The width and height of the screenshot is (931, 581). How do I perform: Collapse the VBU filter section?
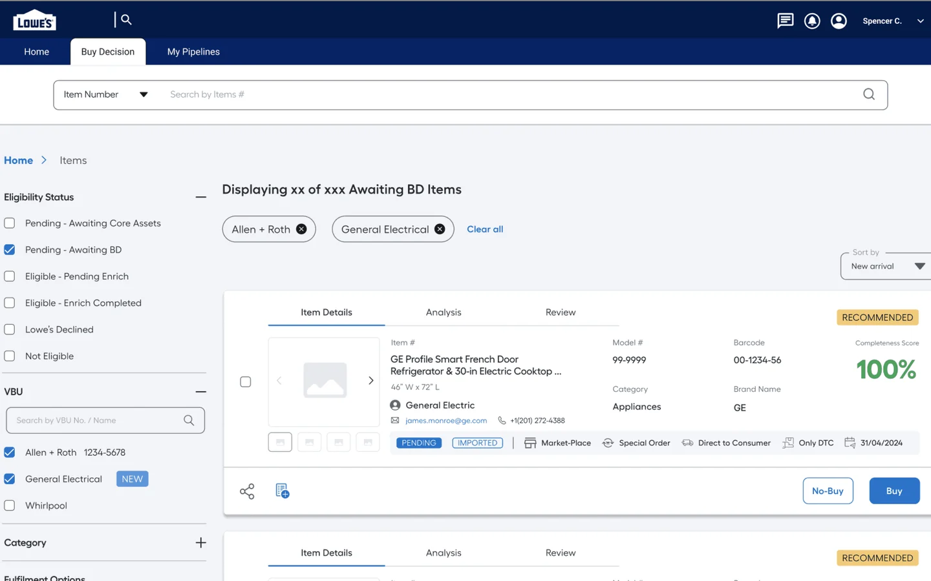tap(201, 392)
